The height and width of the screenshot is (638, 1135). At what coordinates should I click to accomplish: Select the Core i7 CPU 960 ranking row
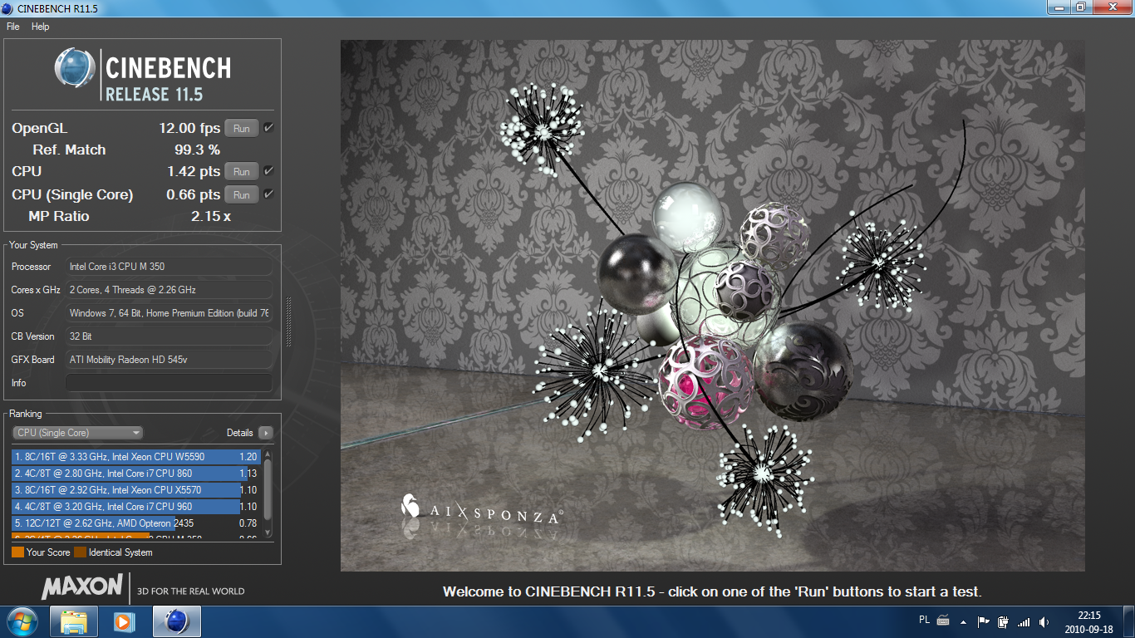click(x=136, y=507)
